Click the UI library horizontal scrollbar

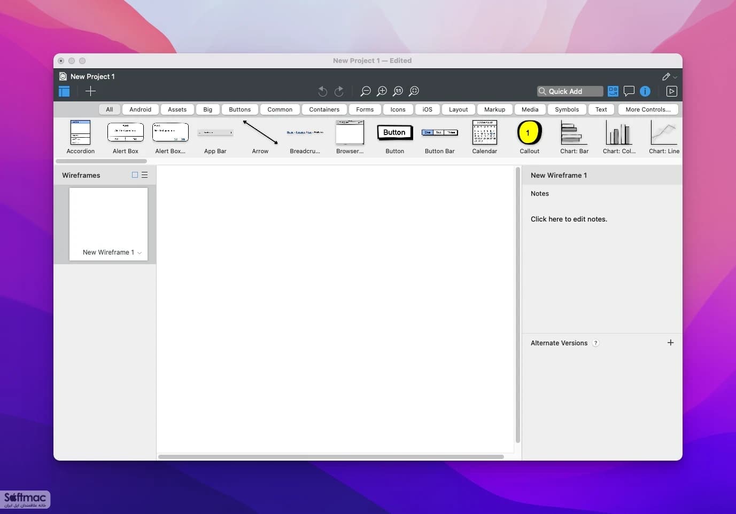102,161
